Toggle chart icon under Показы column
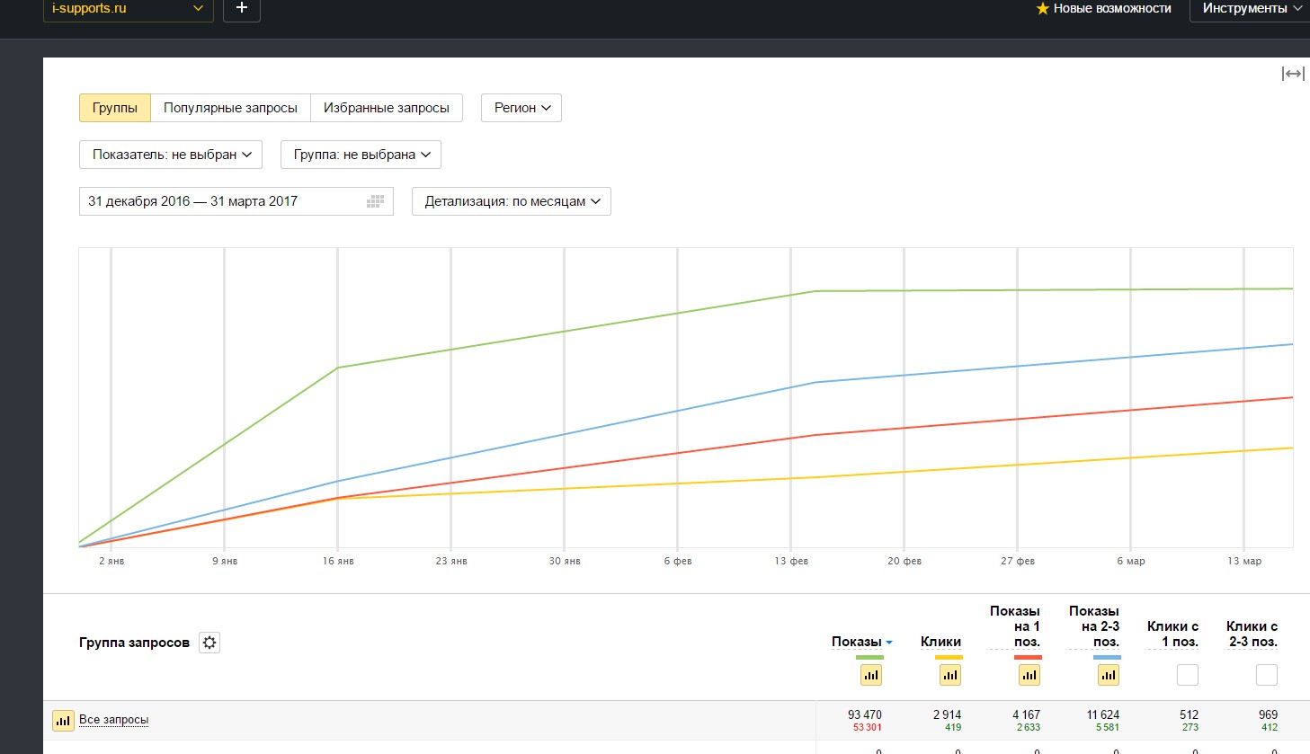This screenshot has width=1310, height=754. coord(870,675)
